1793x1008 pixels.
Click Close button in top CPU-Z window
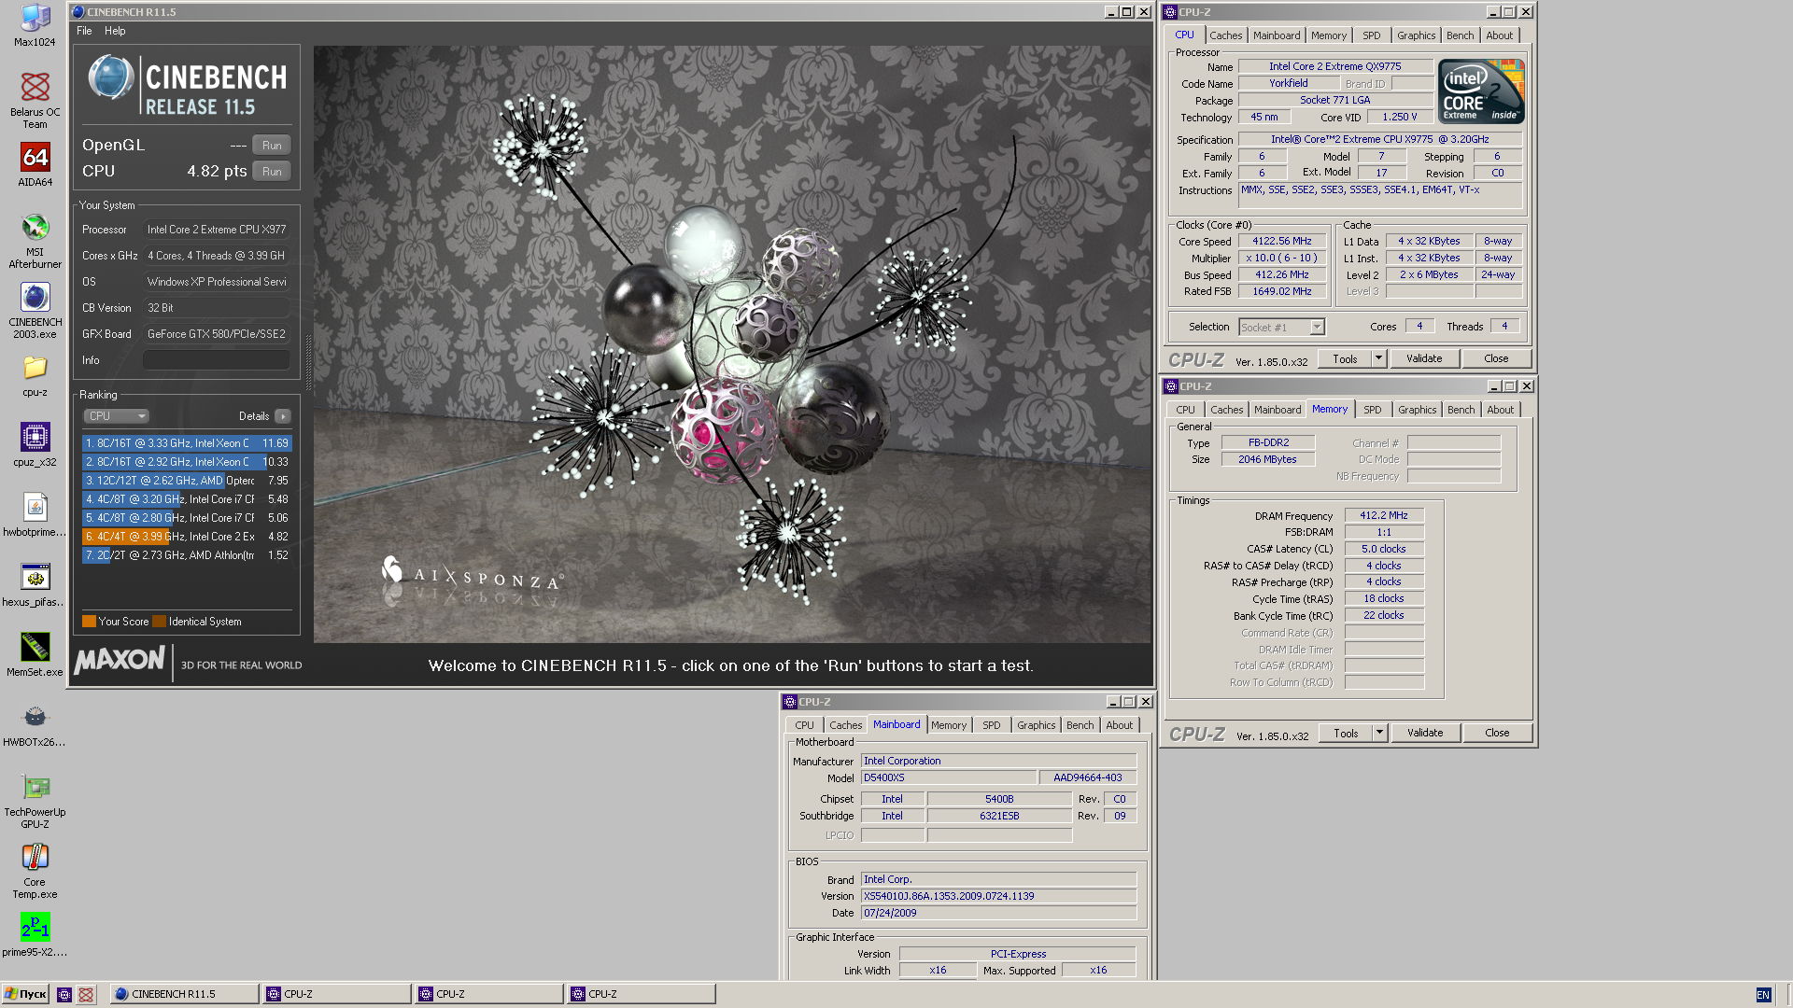click(1496, 358)
